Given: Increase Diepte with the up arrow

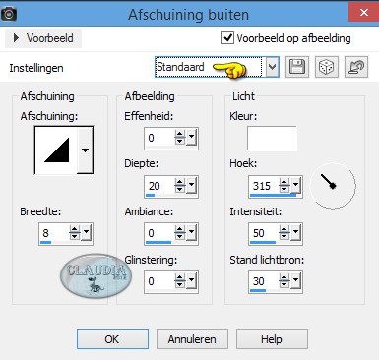Looking at the screenshot, I should pos(180,182).
